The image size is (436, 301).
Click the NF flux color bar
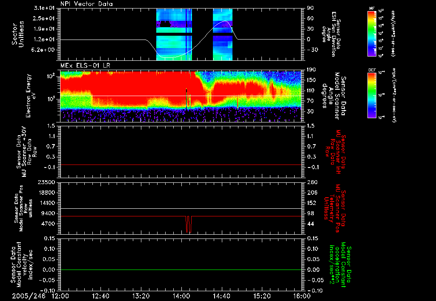pyautogui.click(x=372, y=33)
